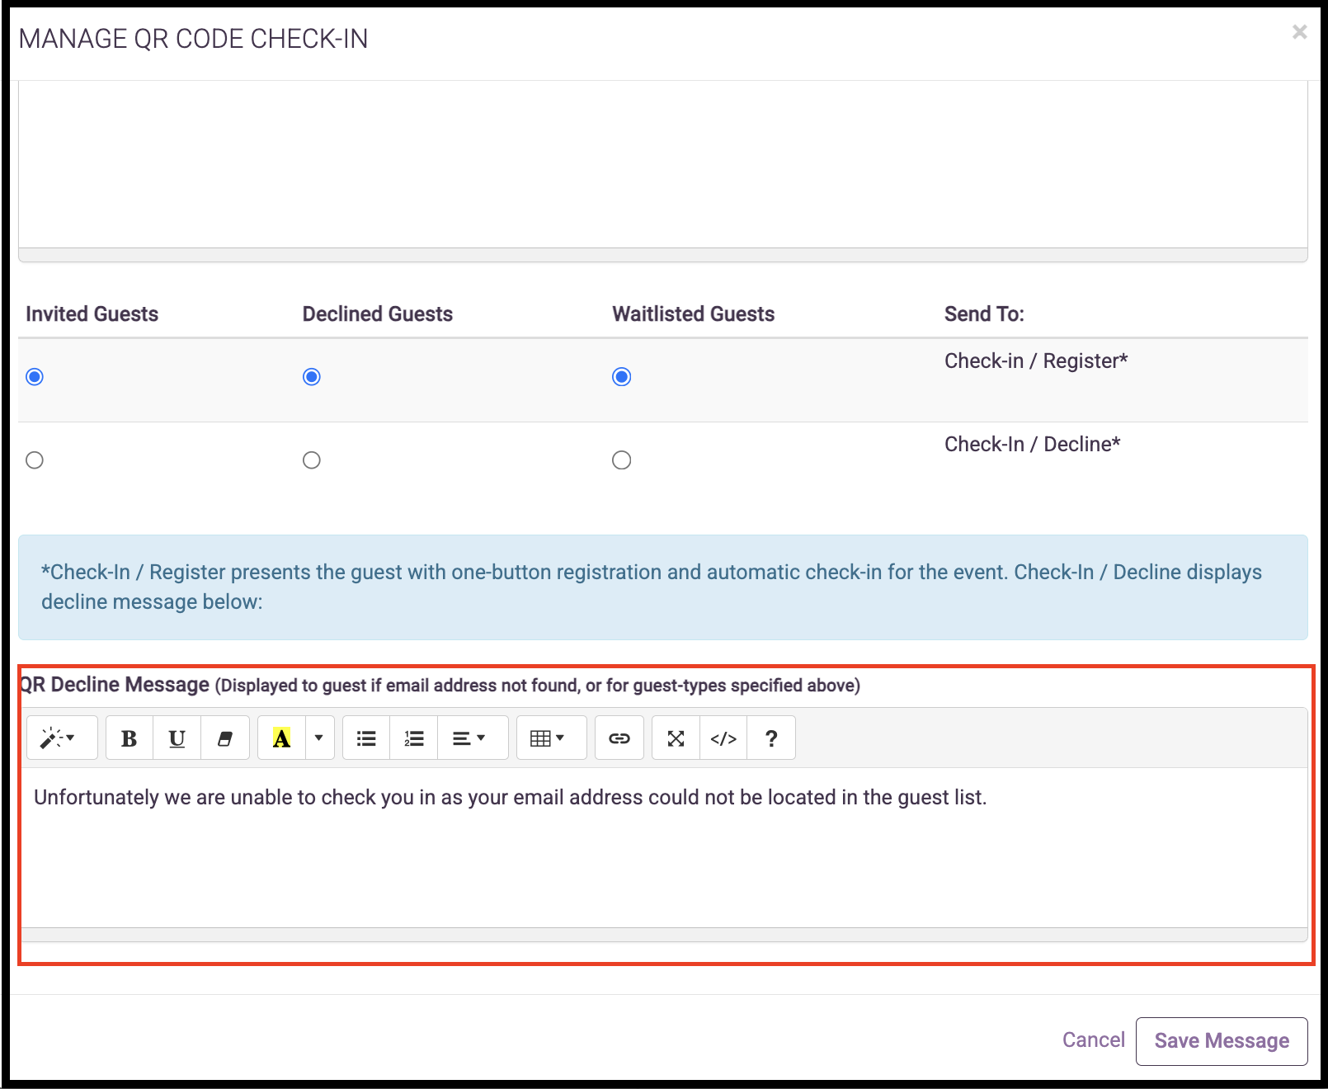Click the Save Message button
Screen dimensions: 1328x1089
coord(1222,1041)
